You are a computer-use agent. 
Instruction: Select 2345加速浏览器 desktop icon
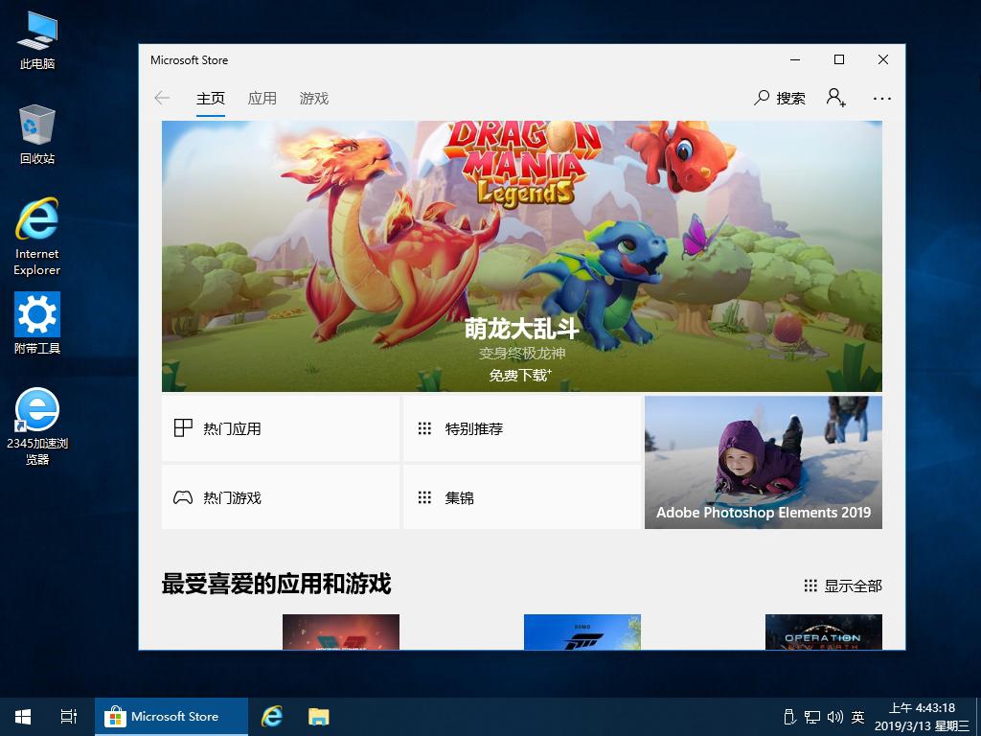[x=37, y=426]
